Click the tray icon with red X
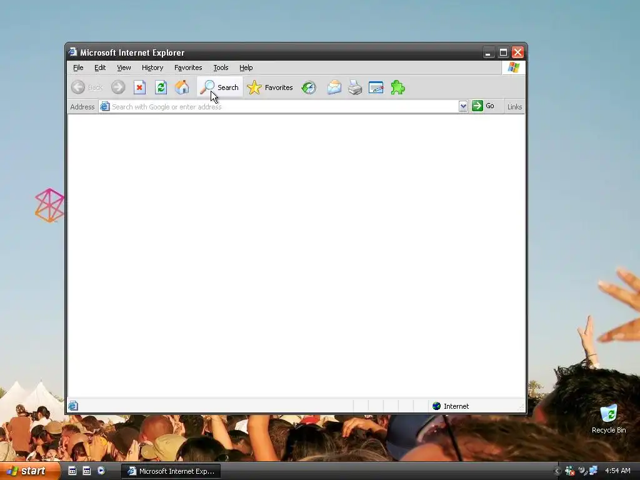This screenshot has height=480, width=640. coord(570,471)
